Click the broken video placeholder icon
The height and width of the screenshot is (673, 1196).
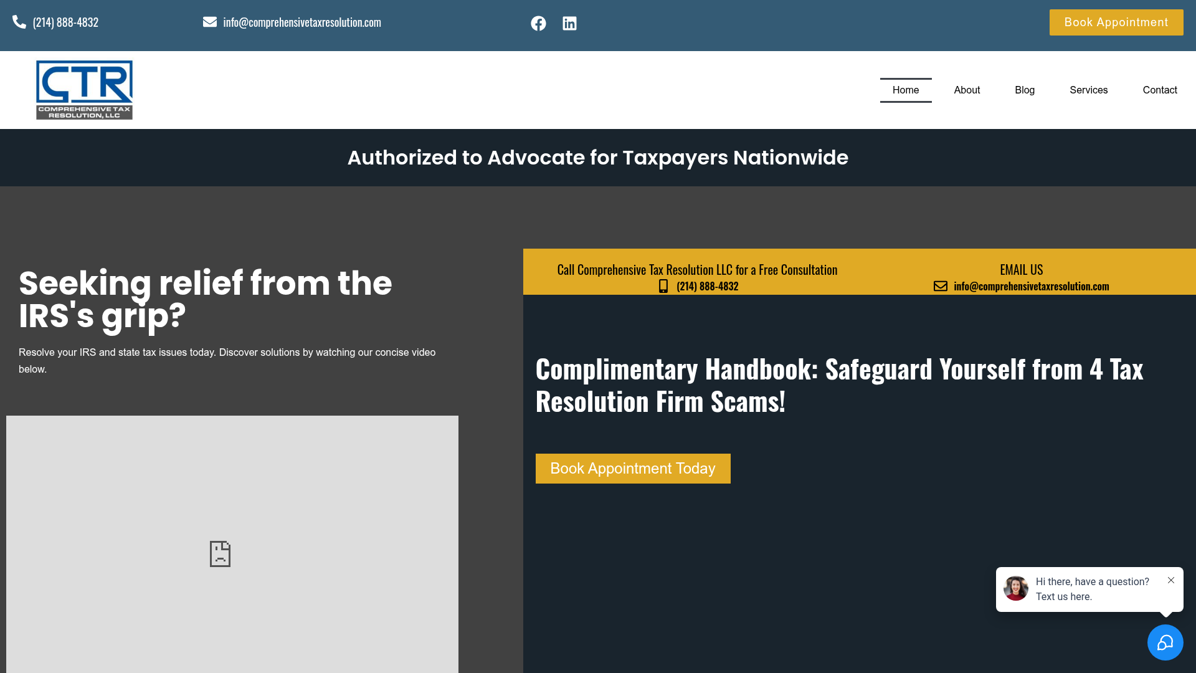tap(220, 553)
